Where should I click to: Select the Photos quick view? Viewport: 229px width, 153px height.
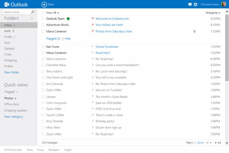9,98
